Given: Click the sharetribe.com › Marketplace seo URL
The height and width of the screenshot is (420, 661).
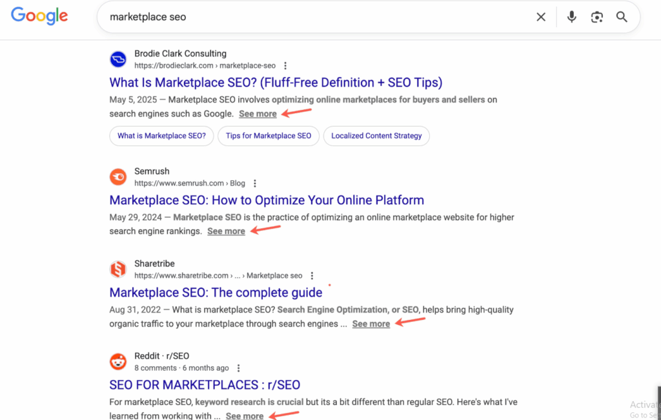Looking at the screenshot, I should point(218,276).
